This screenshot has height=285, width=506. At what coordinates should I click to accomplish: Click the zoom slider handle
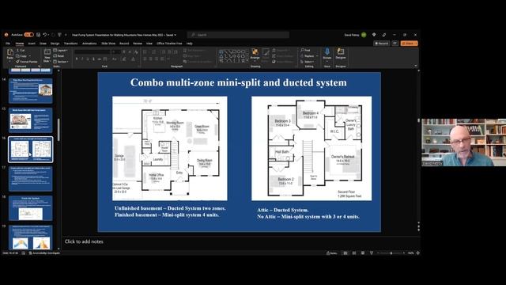tap(391, 253)
